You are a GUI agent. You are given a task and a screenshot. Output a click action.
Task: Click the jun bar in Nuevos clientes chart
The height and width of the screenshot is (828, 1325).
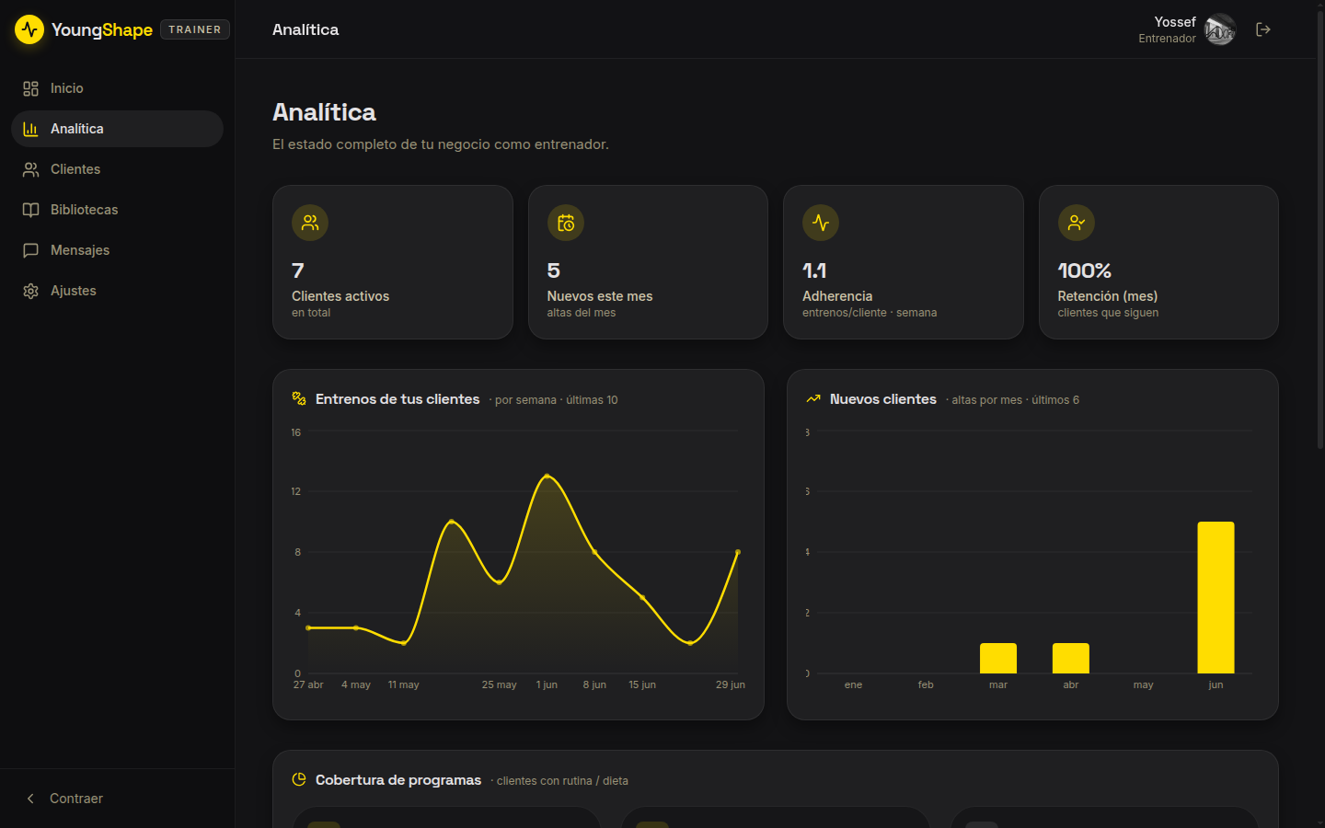tap(1216, 597)
